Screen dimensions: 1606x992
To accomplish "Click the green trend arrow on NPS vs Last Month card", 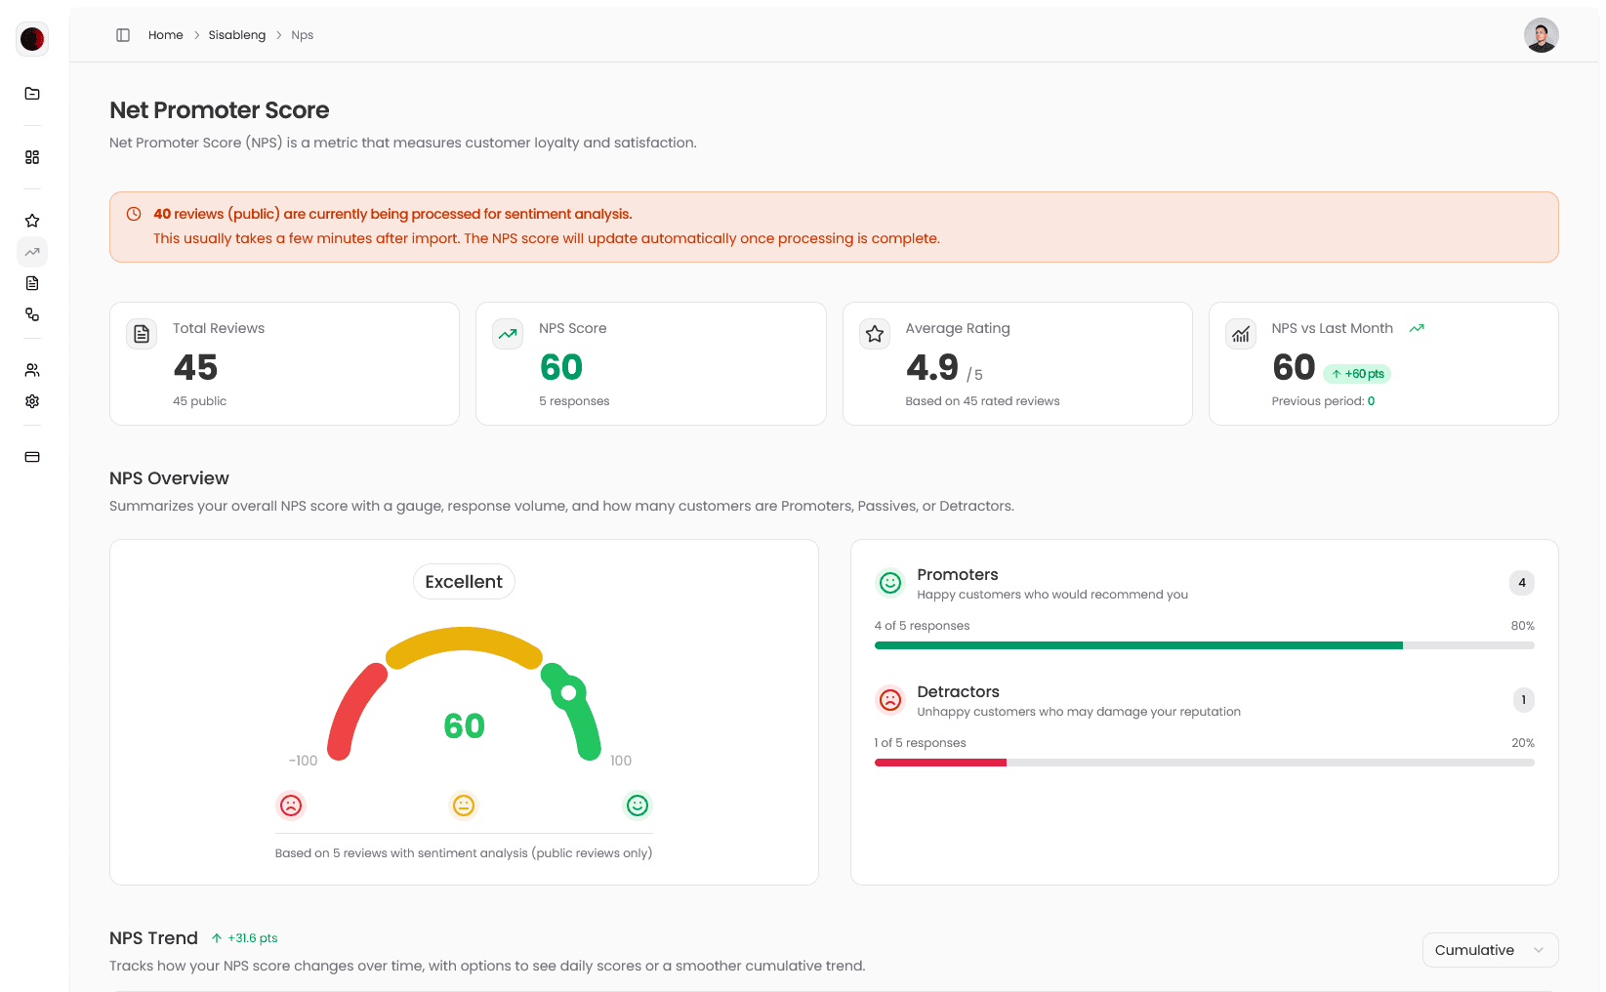I will (1417, 328).
